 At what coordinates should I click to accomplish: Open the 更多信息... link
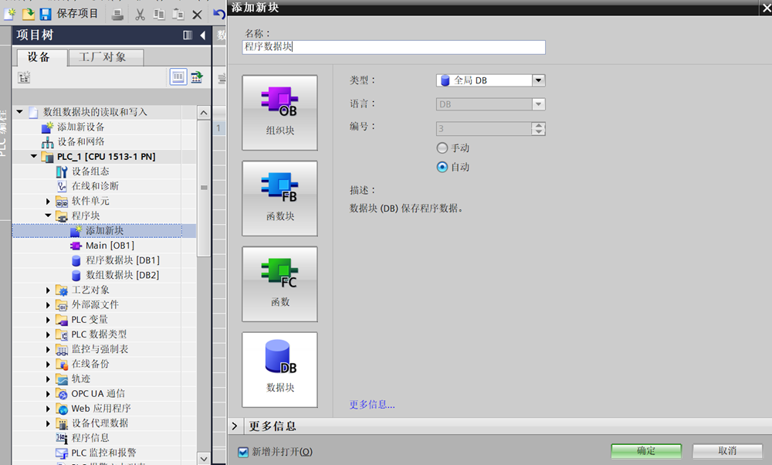click(372, 404)
